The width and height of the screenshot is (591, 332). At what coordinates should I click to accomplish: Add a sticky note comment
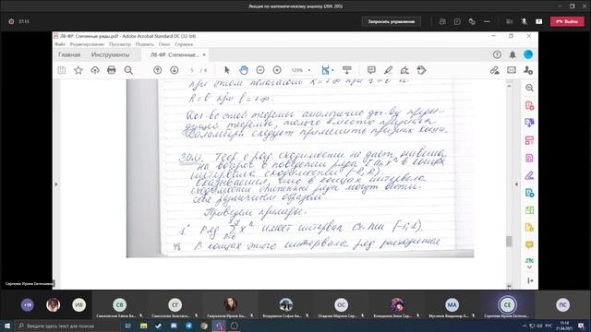click(x=371, y=70)
